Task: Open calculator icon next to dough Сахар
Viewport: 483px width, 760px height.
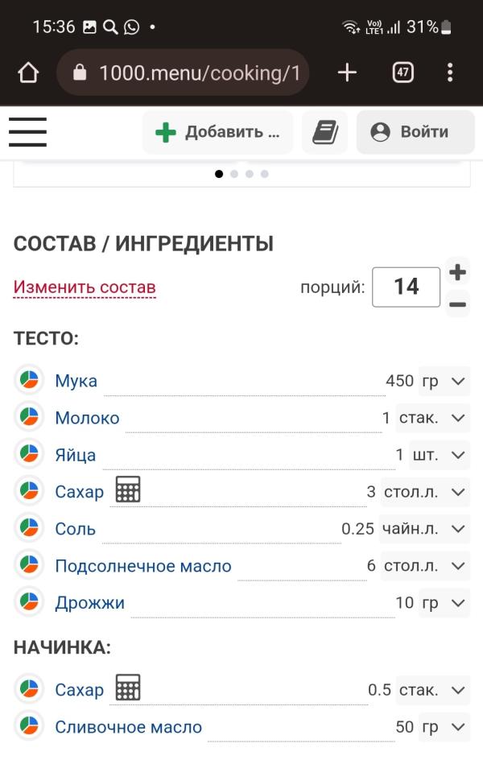Action: (128, 490)
